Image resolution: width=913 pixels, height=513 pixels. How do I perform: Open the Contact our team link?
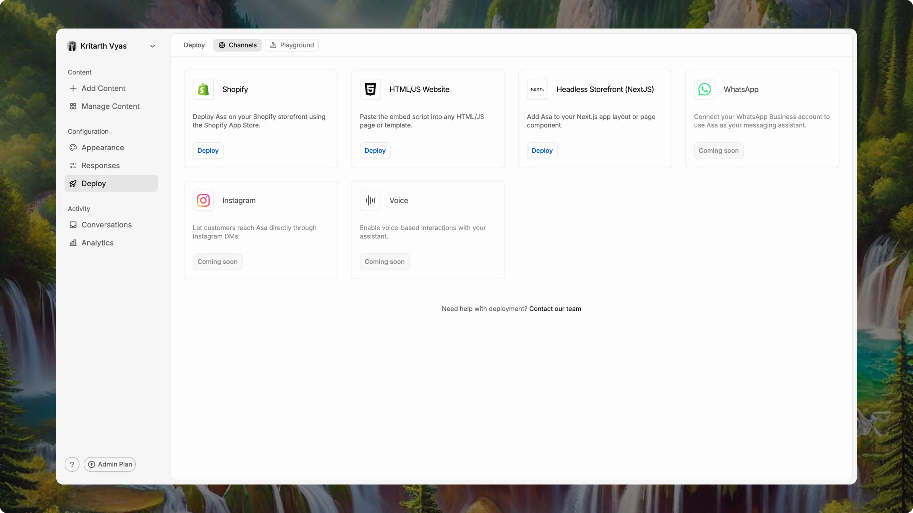(555, 309)
